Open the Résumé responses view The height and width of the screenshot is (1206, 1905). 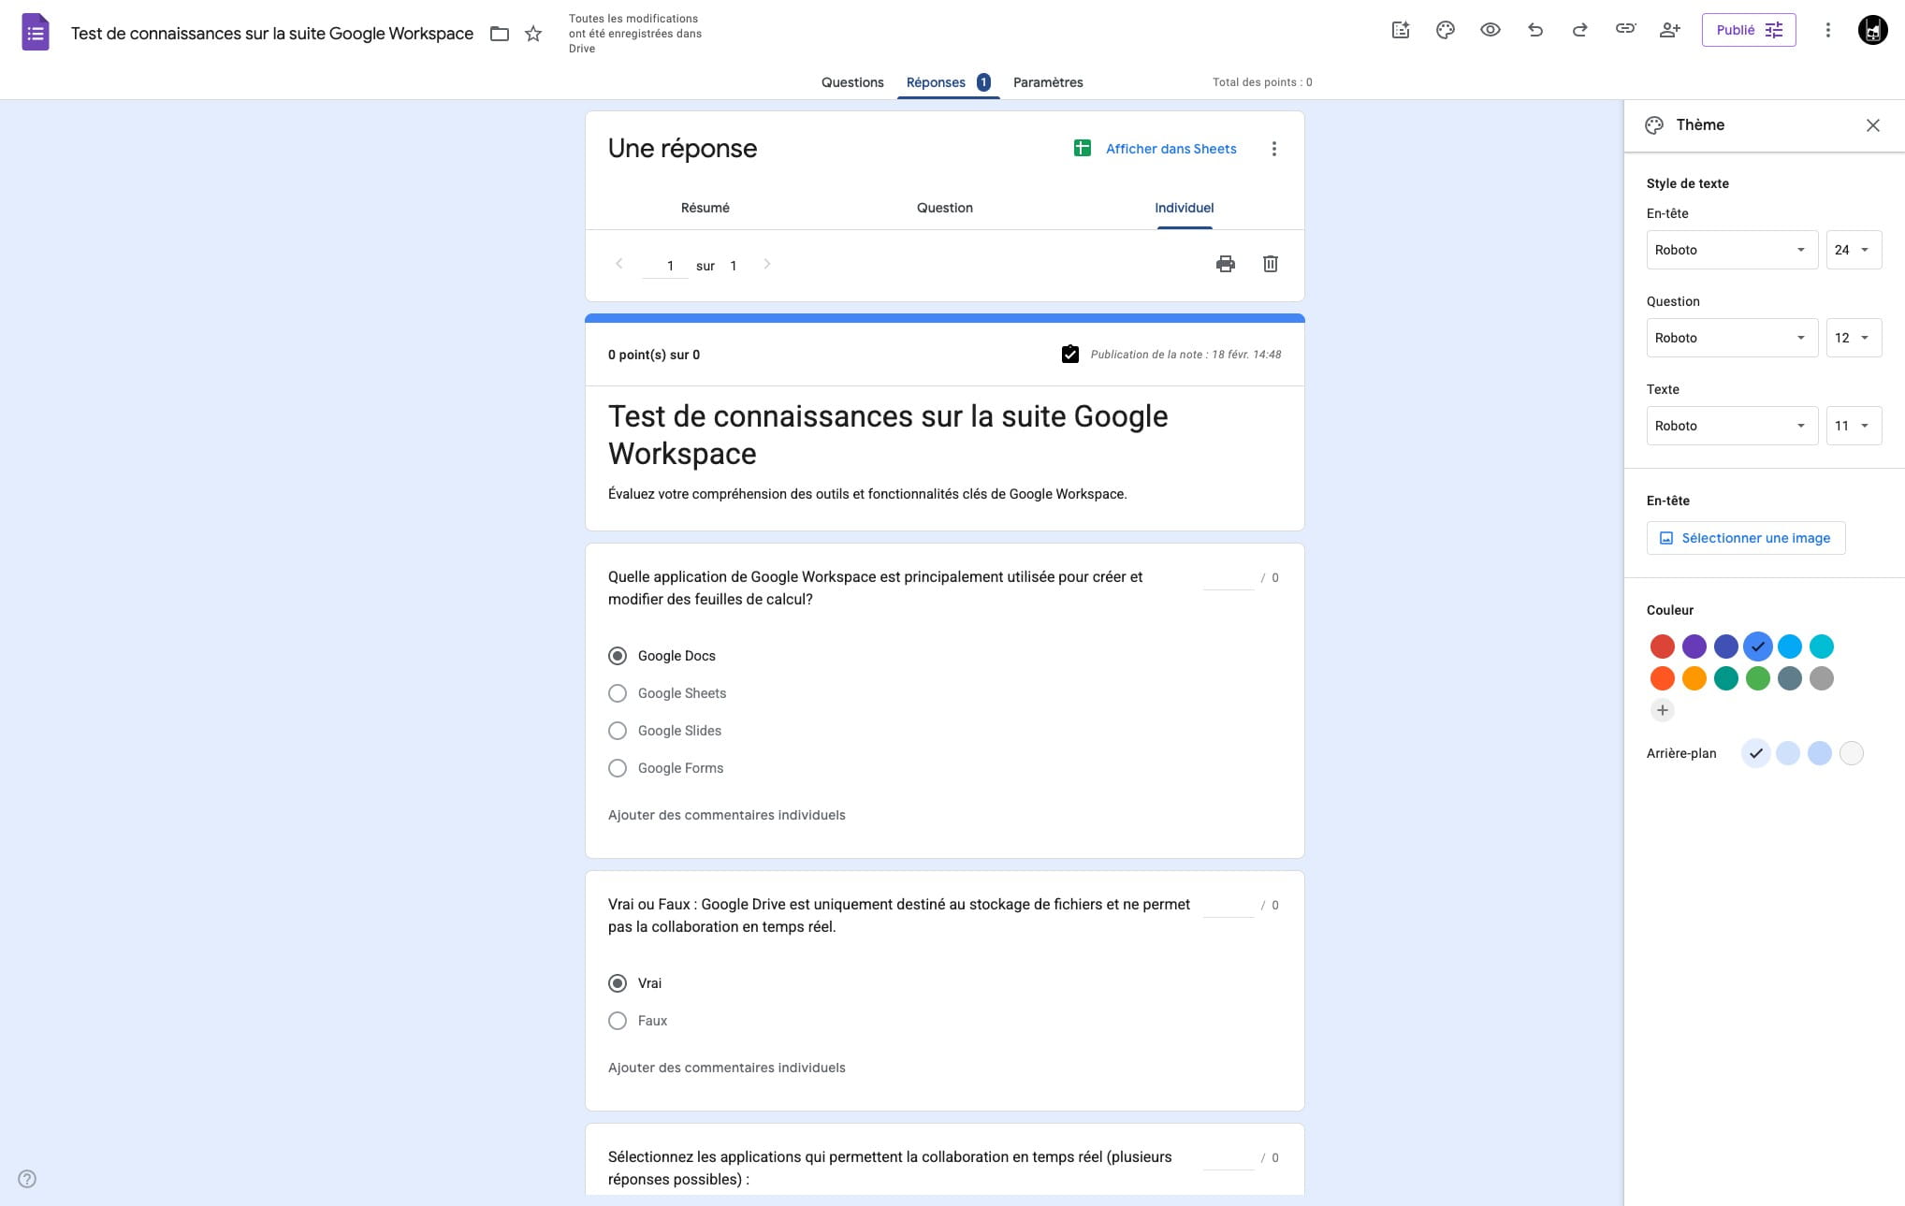pyautogui.click(x=705, y=208)
